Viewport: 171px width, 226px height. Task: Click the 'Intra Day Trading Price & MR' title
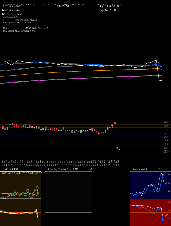63,169
